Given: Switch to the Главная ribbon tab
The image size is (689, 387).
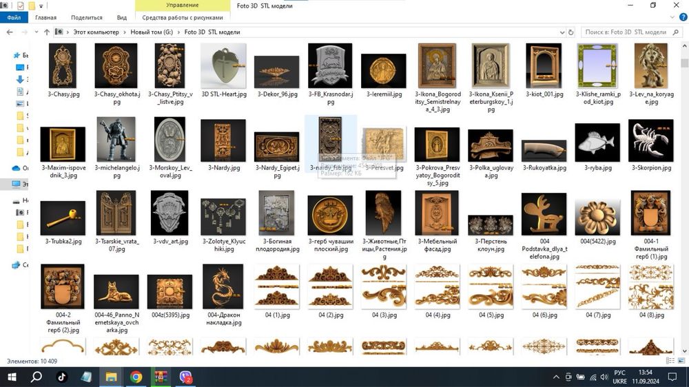Looking at the screenshot, I should coord(45,18).
